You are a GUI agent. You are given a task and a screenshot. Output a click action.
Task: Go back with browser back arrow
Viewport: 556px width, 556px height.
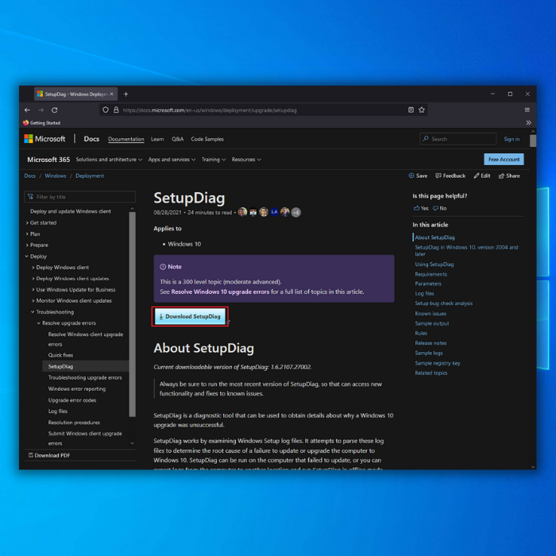pos(27,110)
